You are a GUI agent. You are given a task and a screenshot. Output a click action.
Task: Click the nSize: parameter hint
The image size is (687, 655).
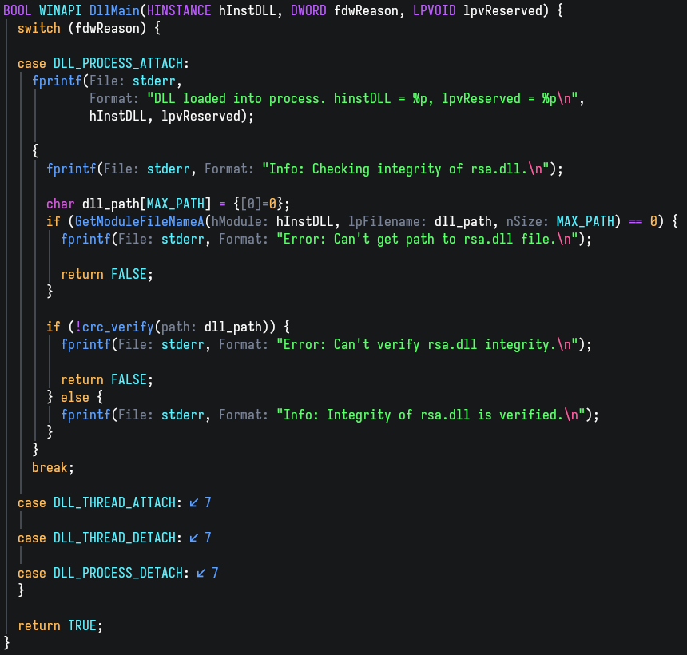(x=527, y=222)
